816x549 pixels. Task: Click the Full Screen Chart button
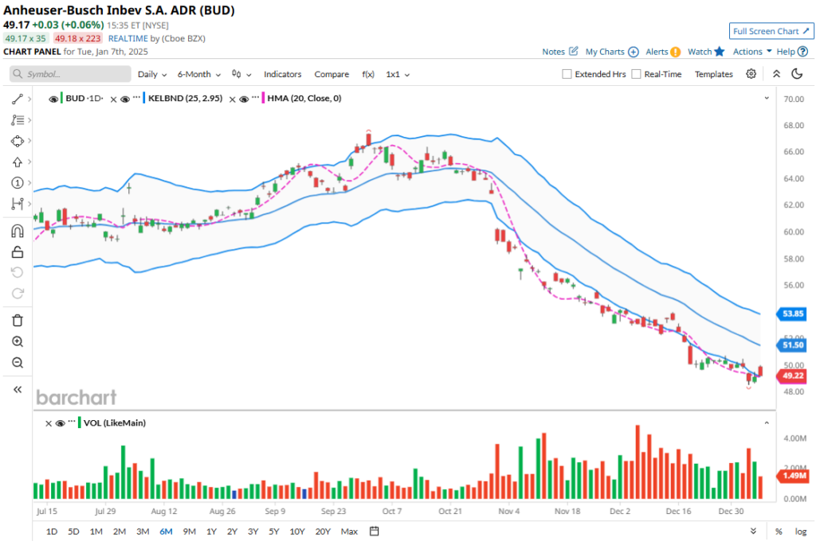771,31
